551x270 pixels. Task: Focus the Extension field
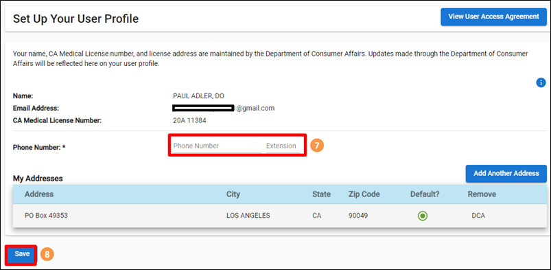pos(283,146)
